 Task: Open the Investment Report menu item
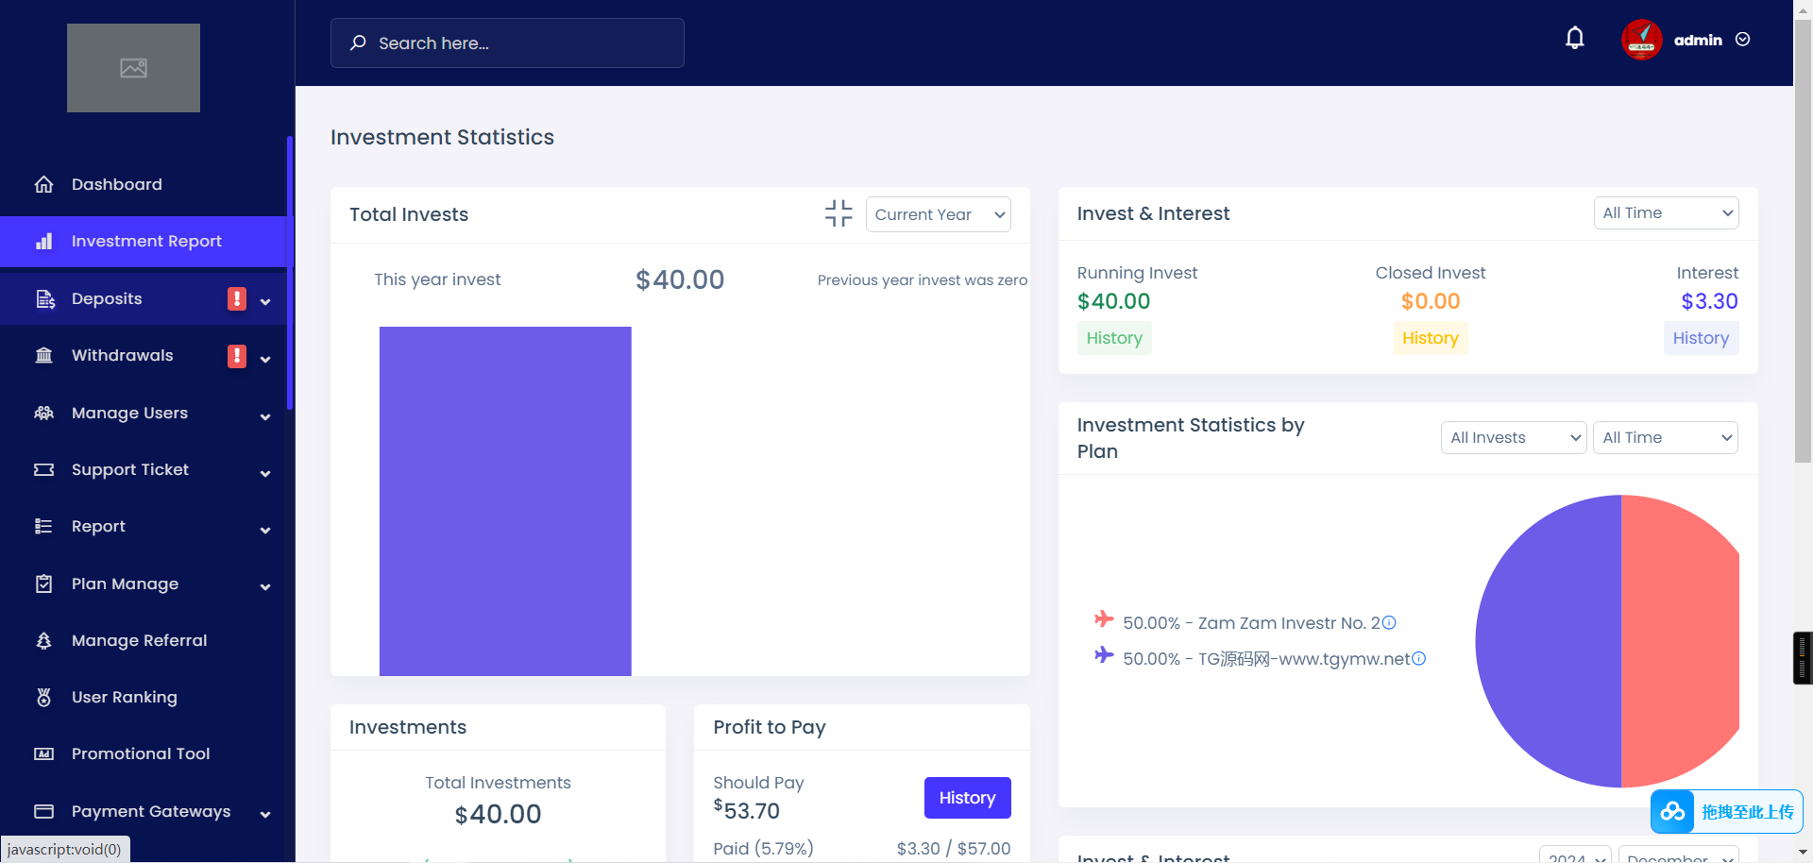point(146,242)
